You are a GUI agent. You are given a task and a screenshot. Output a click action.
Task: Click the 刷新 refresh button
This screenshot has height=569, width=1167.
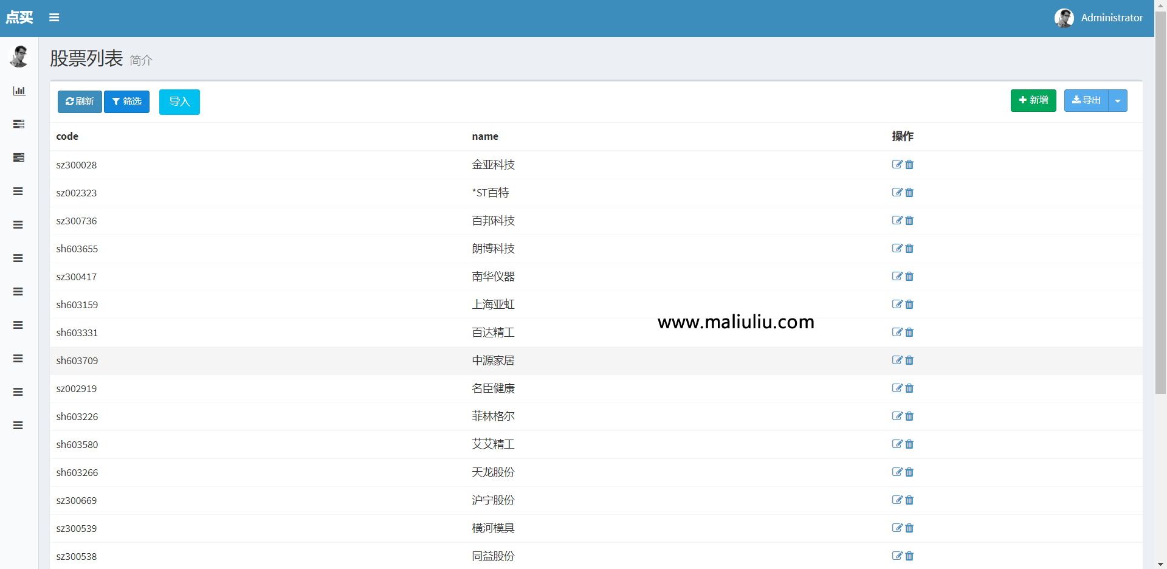(x=80, y=102)
